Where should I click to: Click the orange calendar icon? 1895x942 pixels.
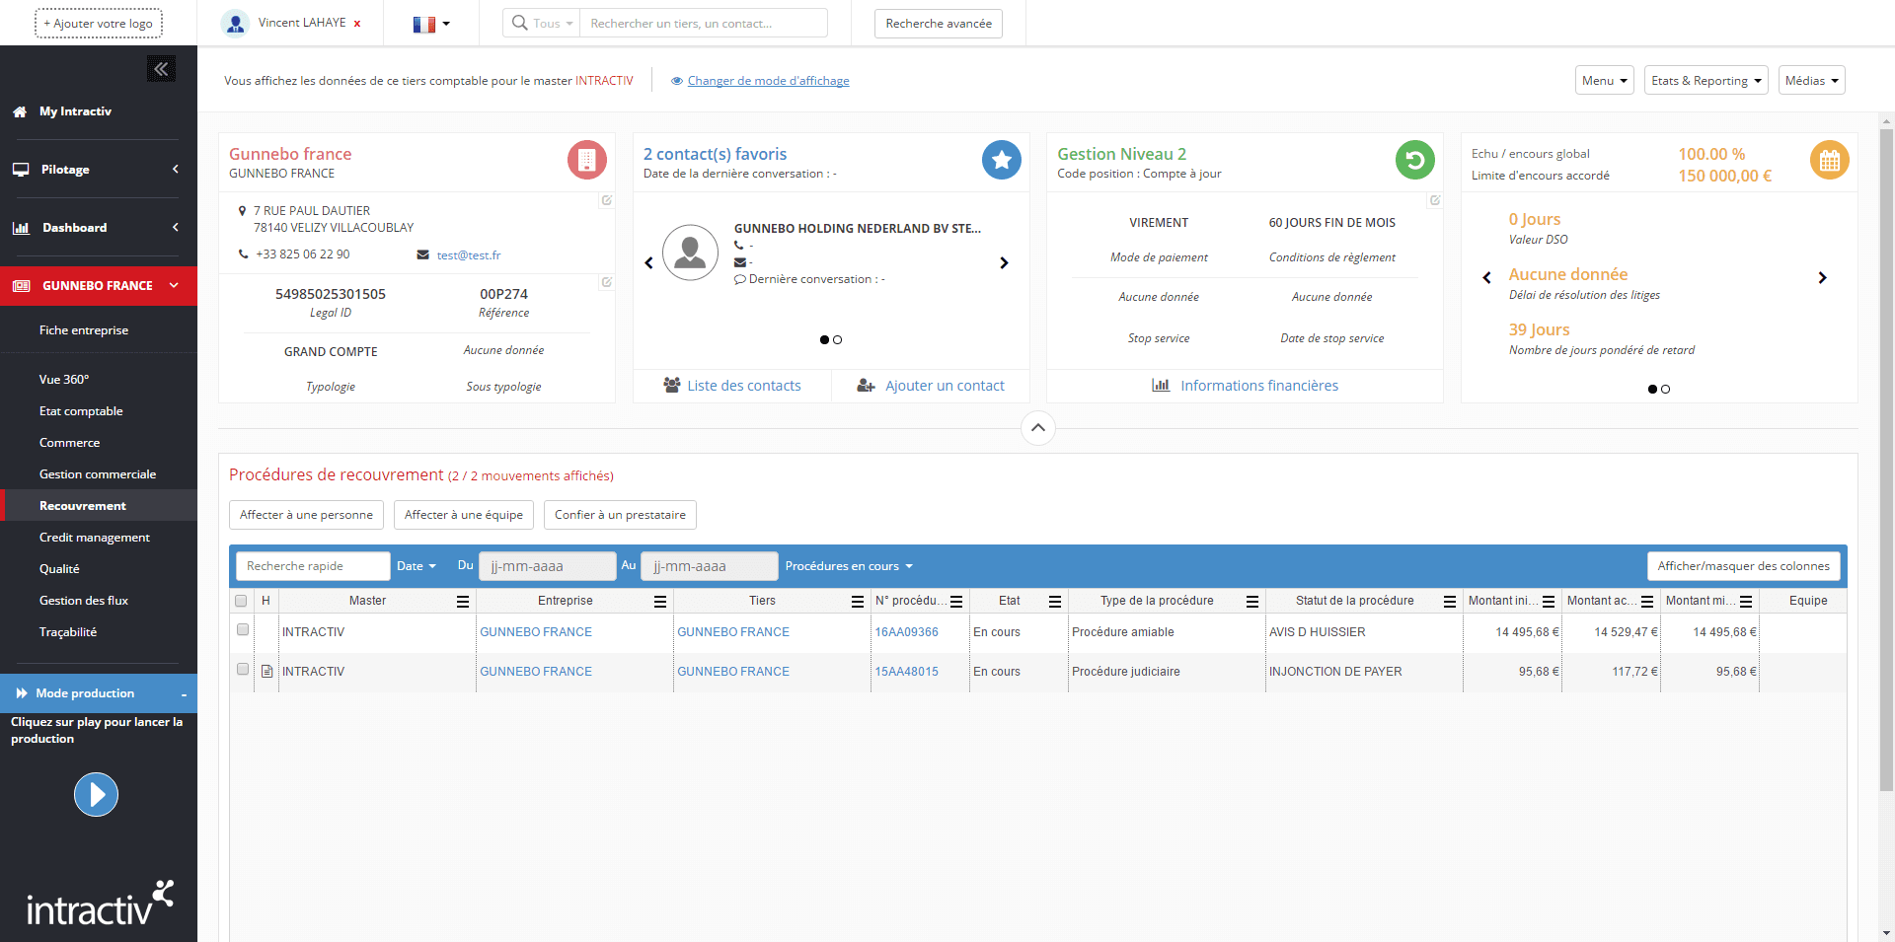1829,160
